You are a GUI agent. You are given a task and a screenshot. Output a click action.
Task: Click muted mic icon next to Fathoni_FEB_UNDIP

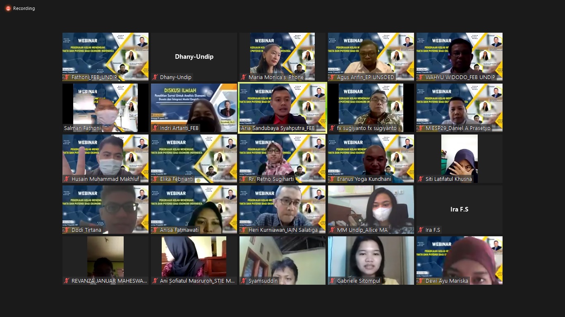tap(67, 77)
